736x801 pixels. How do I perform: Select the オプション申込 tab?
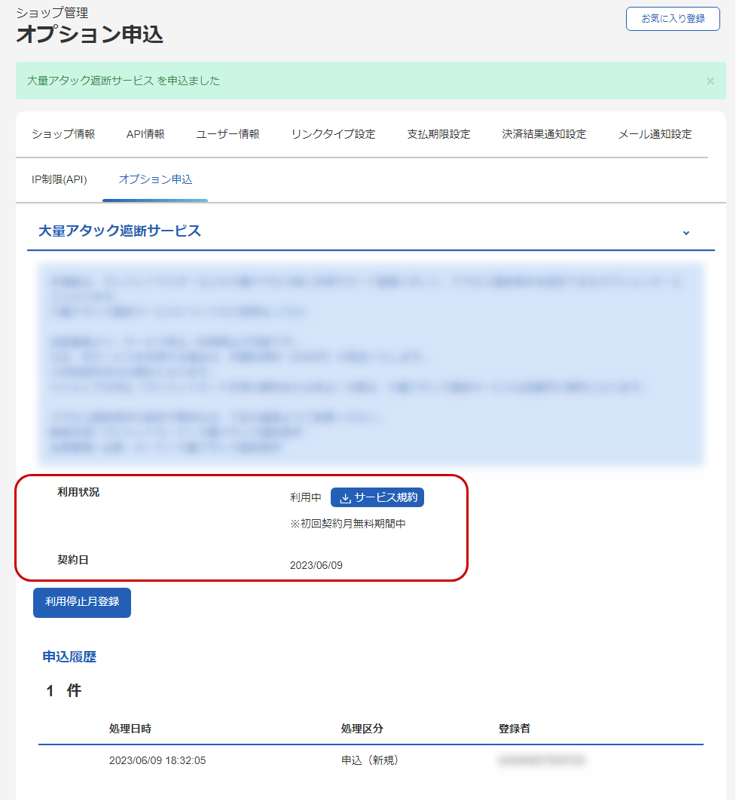155,180
